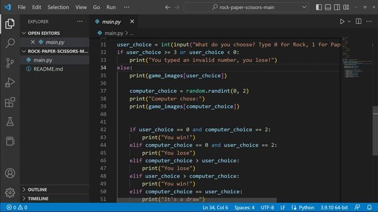Open the View menu
Viewport: 378px width, 212px height.
pos(81,7)
